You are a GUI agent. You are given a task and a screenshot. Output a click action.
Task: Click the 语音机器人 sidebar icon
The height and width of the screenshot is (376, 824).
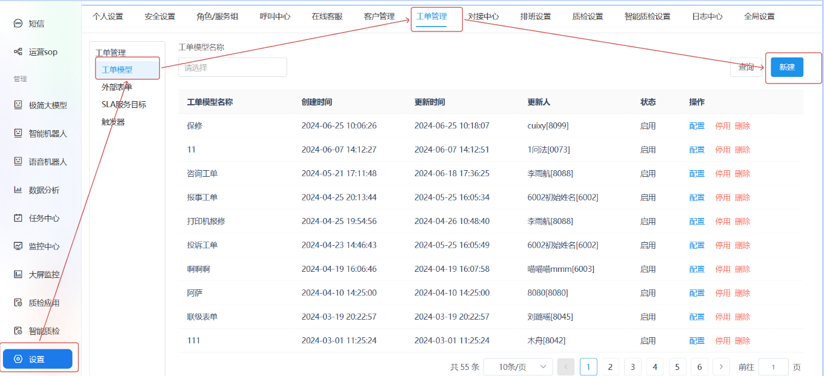click(18, 162)
